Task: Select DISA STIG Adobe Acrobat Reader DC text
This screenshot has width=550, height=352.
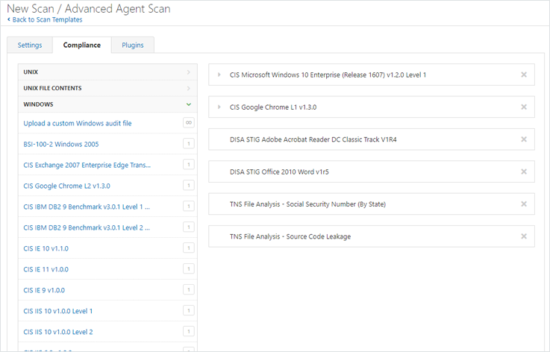Action: tap(313, 139)
